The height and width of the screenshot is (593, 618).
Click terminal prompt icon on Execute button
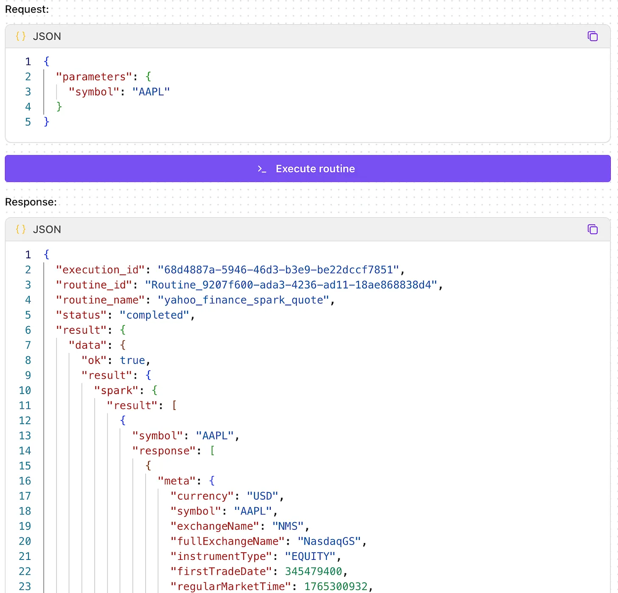pyautogui.click(x=262, y=169)
